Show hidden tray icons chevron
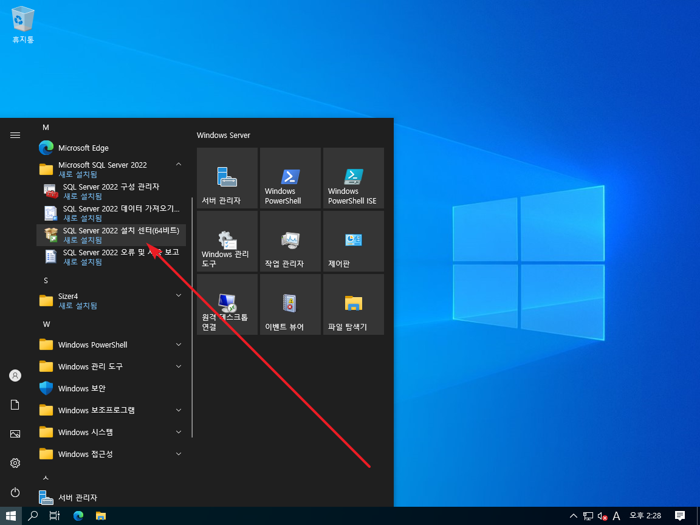The image size is (700, 525). point(574,516)
